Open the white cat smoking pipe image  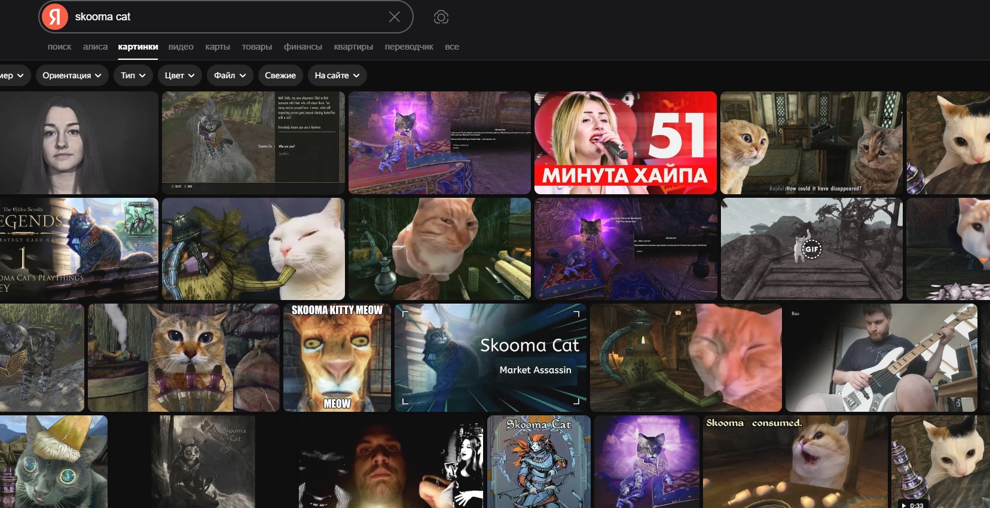(253, 249)
